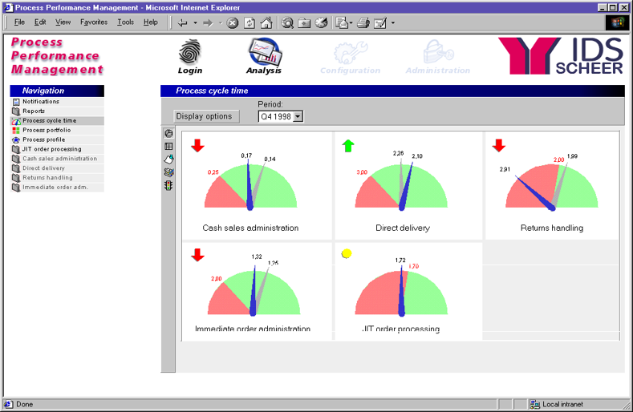The height and width of the screenshot is (412, 633).
Task: Click the download page icon in the side toolbar
Action: coord(168,160)
